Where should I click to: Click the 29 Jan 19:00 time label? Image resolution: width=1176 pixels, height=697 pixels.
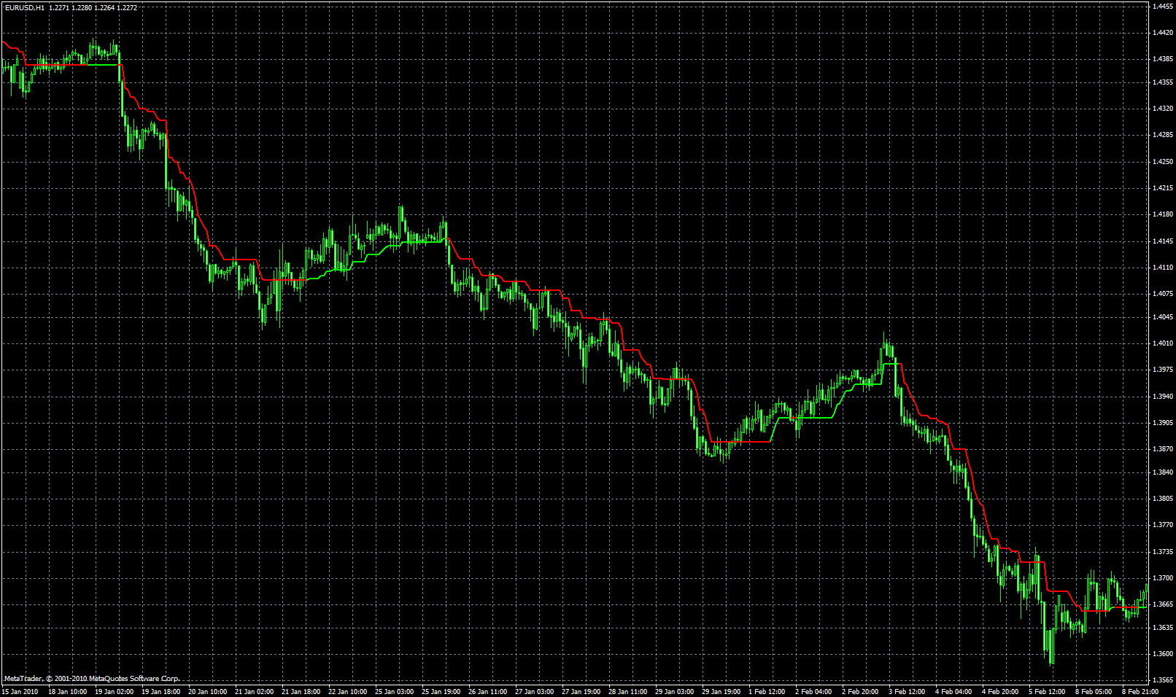tap(721, 691)
